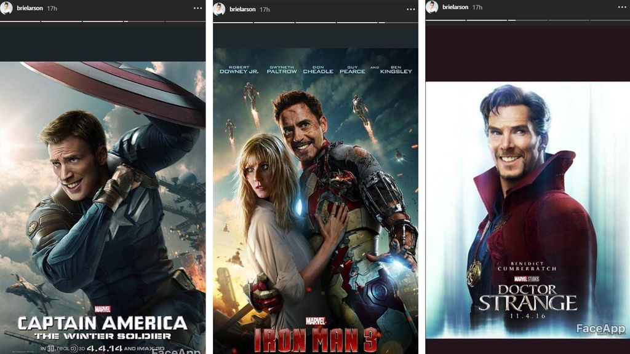This screenshot has height=354, width=630.
Task: Click the CAPTAIN AMERICA title text
Action: 103,323
